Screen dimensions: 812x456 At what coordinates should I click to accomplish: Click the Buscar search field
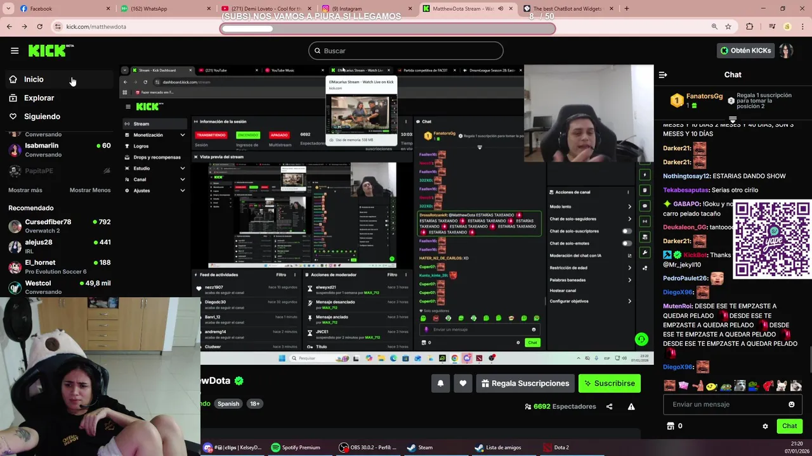pos(406,51)
